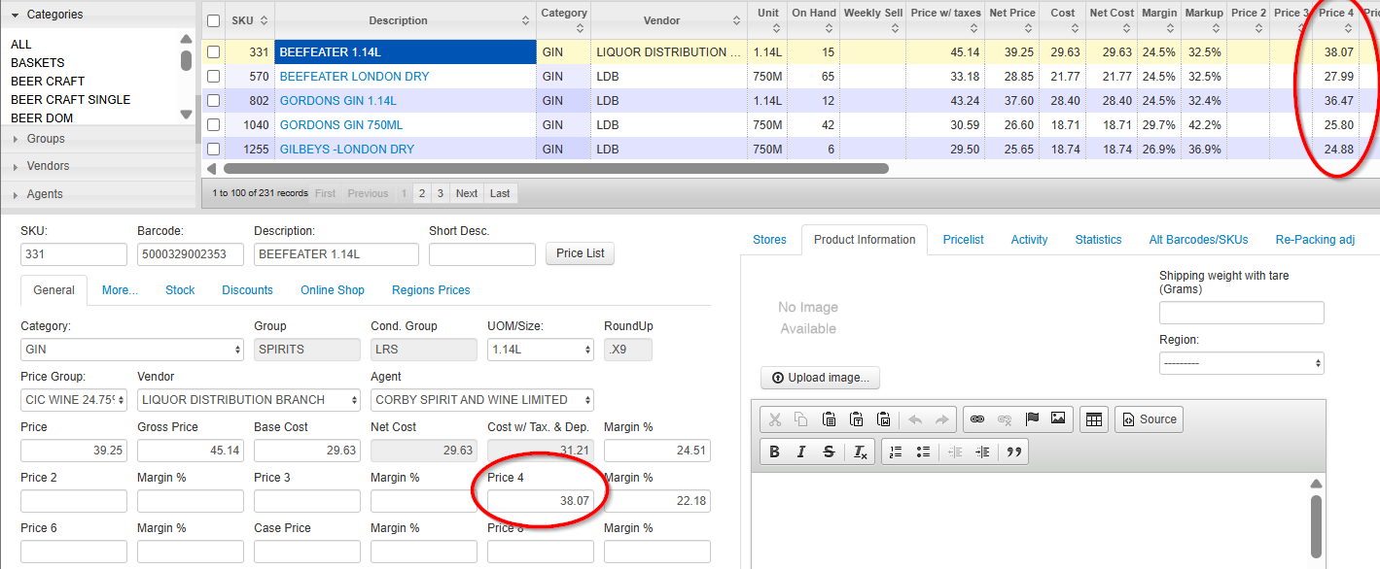Insert a table with the grid icon
Image resolution: width=1380 pixels, height=569 pixels.
[x=1094, y=419]
